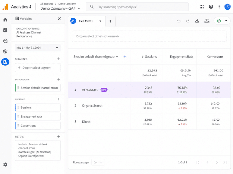
Task: Click the Drop or select segment box
Action: click(x=38, y=68)
